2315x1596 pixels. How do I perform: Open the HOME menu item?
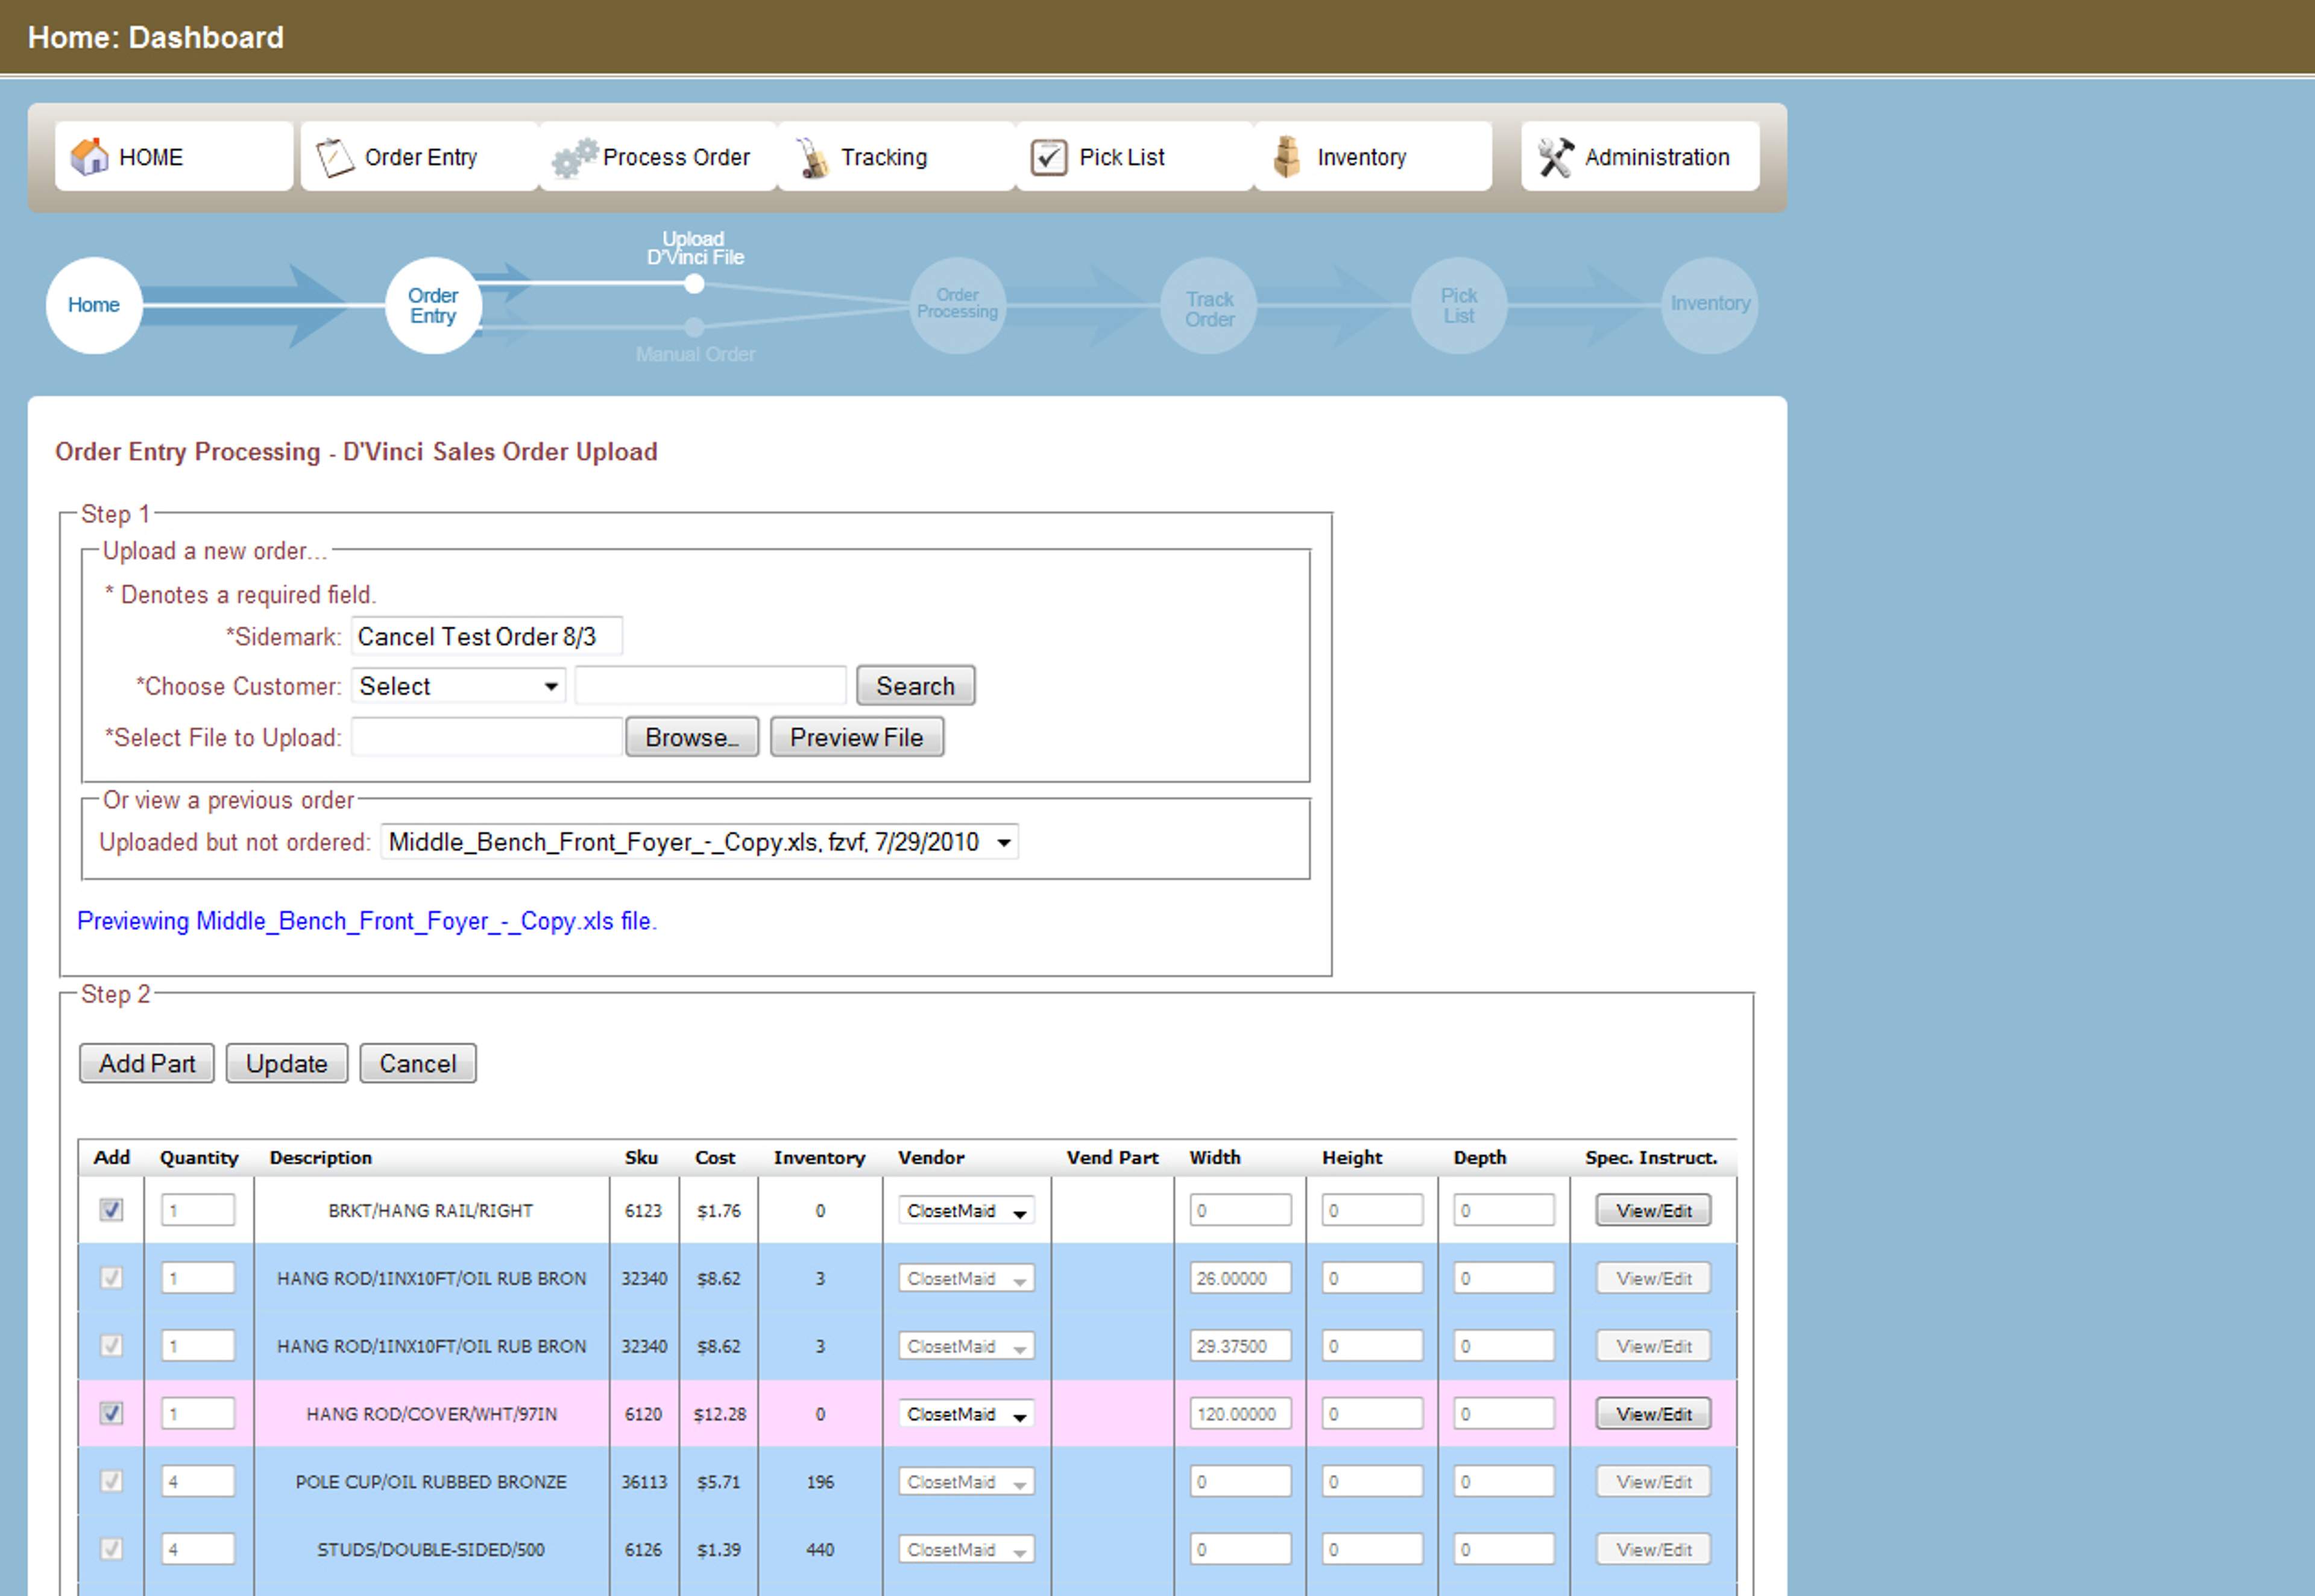[x=174, y=156]
